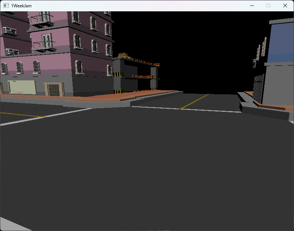Click the disabled maximize button
294x231 pixels.
[x=268, y=5]
